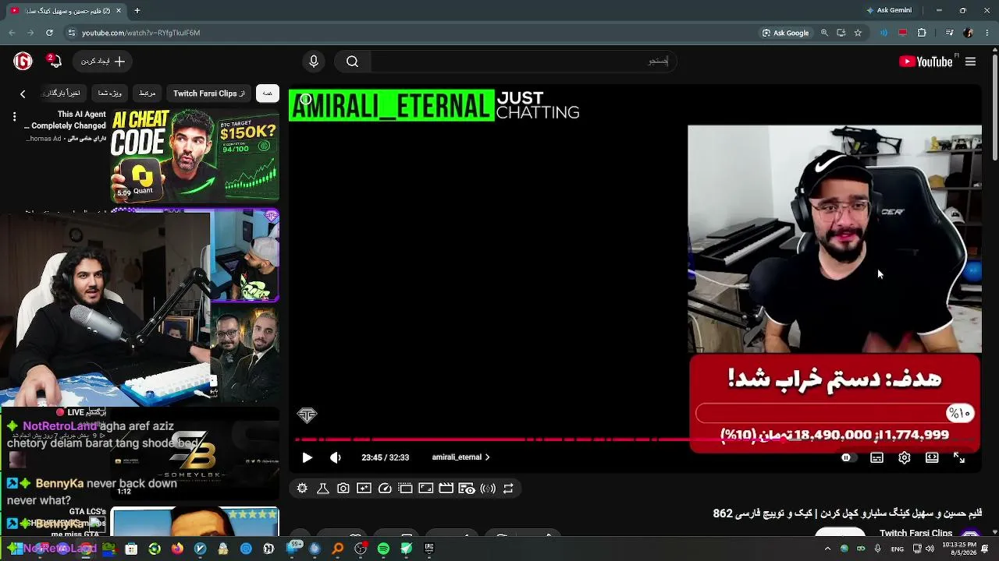999x561 pixels.
Task: Click the page vertical scrollbar
Action: click(x=994, y=106)
